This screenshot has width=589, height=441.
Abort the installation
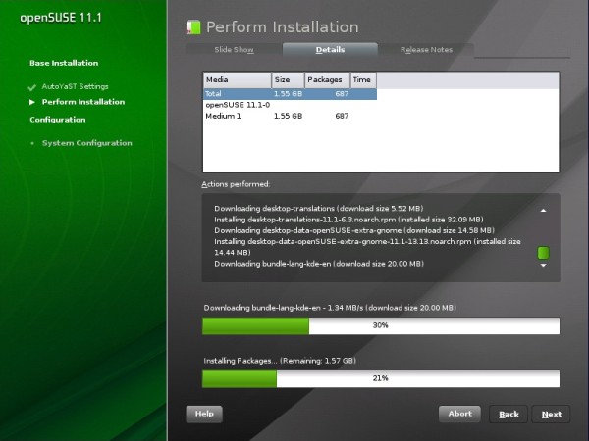coord(459,414)
